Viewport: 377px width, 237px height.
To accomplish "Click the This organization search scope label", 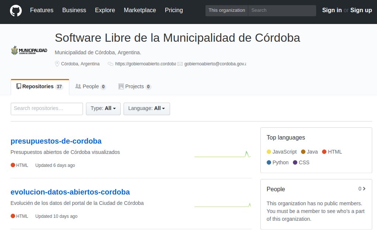I will pyautogui.click(x=227, y=10).
